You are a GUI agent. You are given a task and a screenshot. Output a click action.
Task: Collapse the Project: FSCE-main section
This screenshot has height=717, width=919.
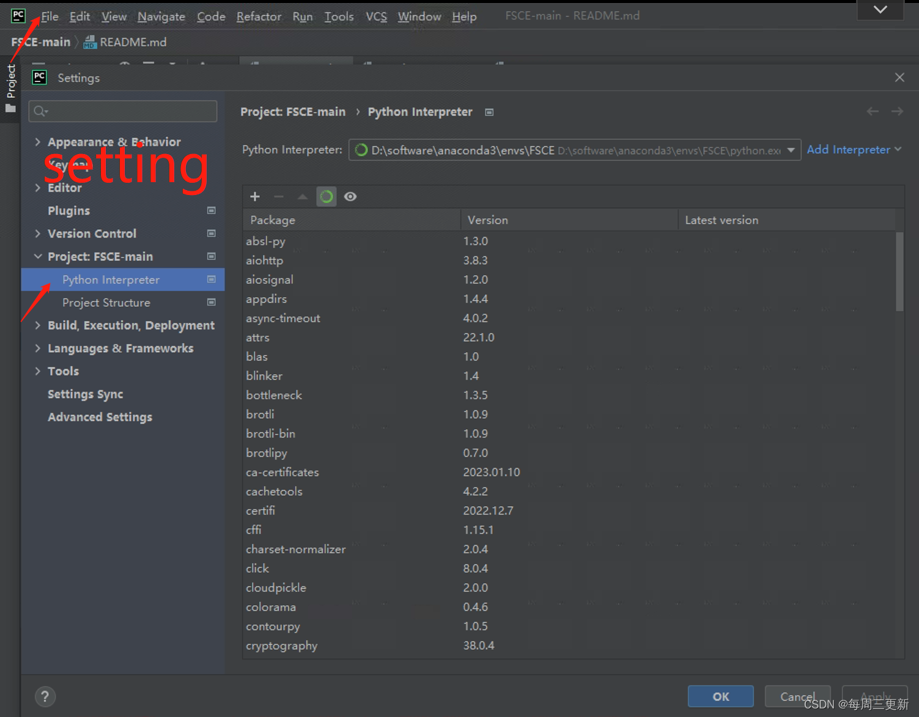pos(38,256)
